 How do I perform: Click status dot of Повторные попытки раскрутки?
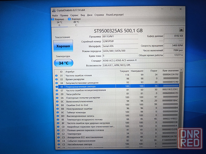tap(57, 98)
